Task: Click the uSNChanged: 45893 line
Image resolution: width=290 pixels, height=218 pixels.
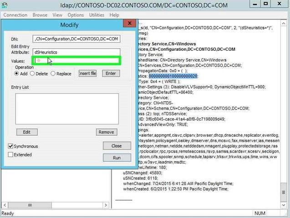Action: (x=142, y=173)
